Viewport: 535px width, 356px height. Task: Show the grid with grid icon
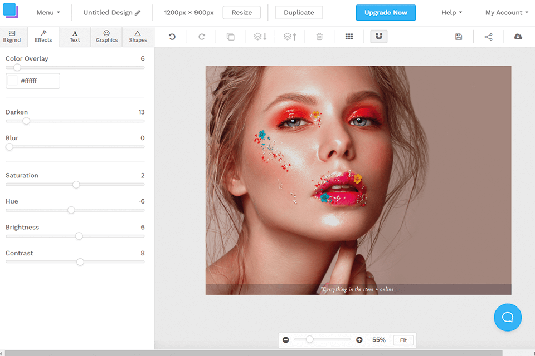tap(349, 37)
